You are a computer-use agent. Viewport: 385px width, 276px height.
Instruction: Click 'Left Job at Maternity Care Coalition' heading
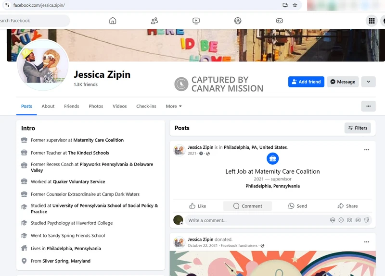272,171
